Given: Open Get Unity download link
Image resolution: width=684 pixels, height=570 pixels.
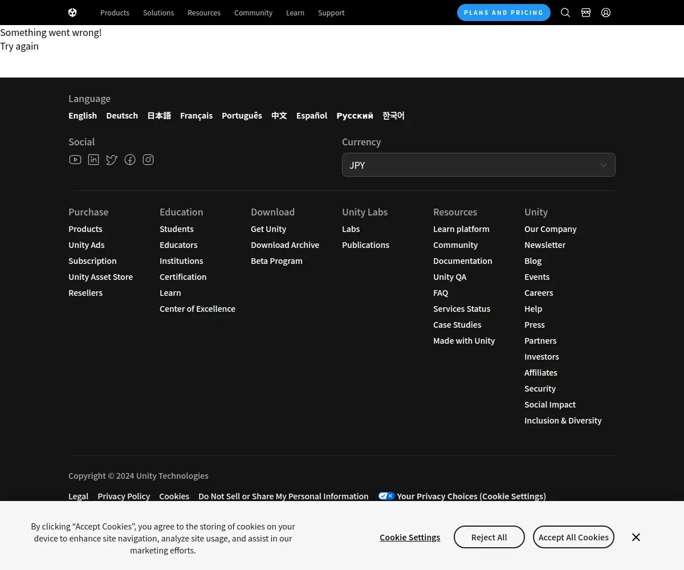Looking at the screenshot, I should [268, 229].
